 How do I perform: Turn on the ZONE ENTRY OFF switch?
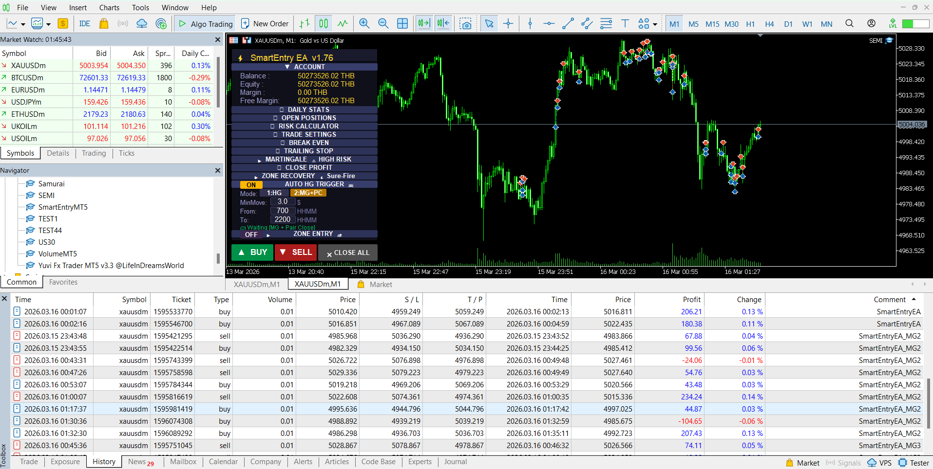click(251, 234)
